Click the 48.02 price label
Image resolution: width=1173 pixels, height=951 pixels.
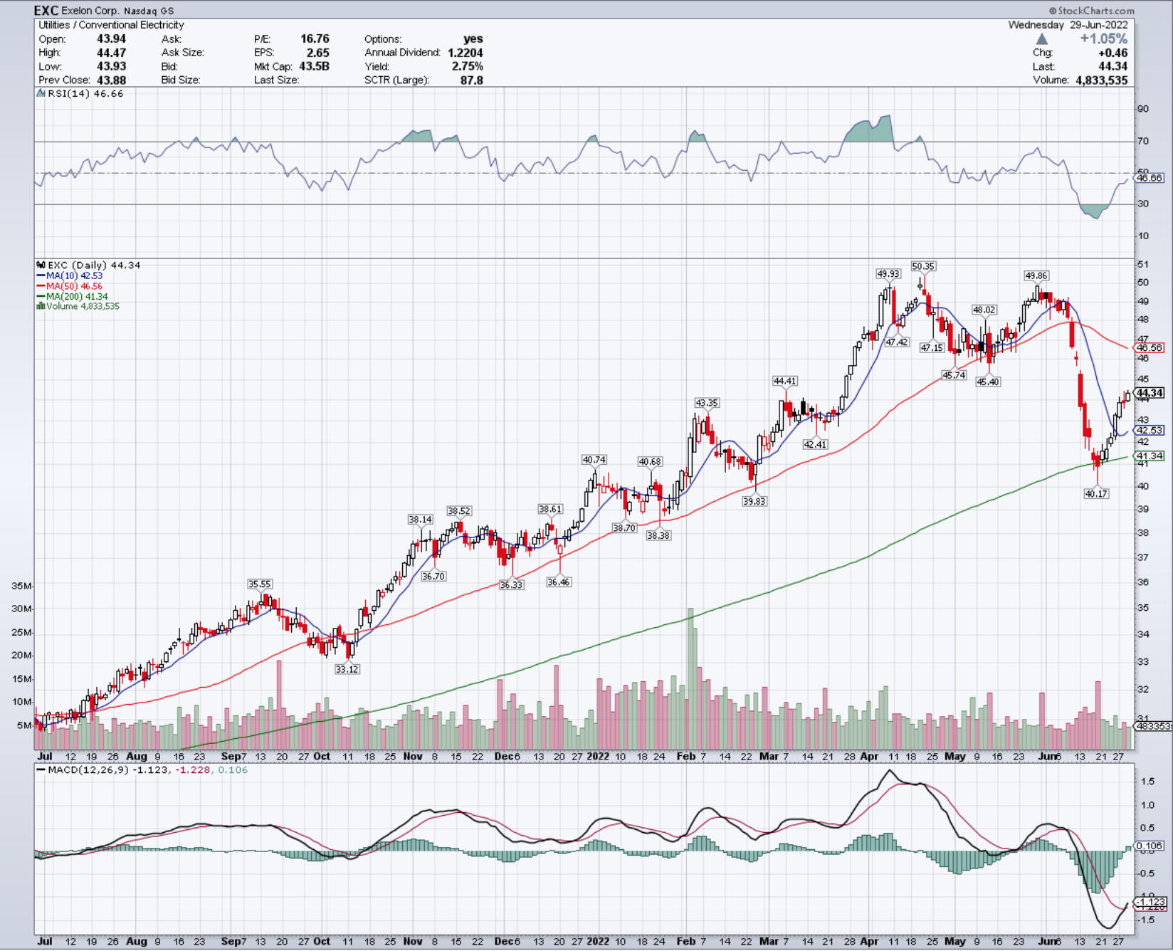coord(984,310)
